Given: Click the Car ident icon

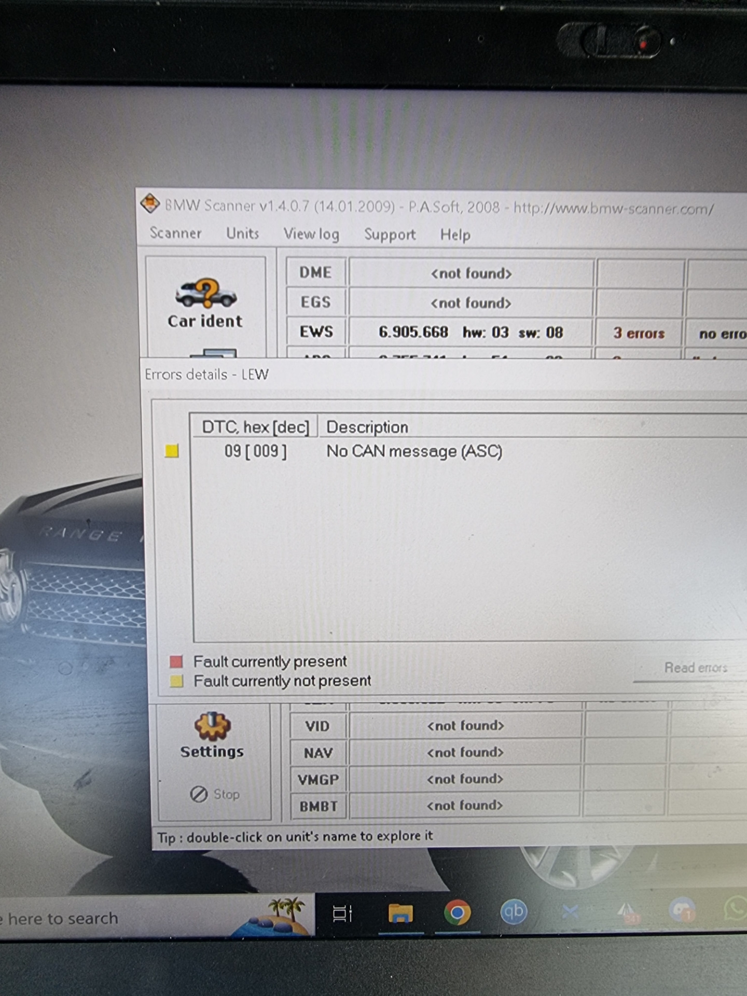Looking at the screenshot, I should (x=206, y=294).
